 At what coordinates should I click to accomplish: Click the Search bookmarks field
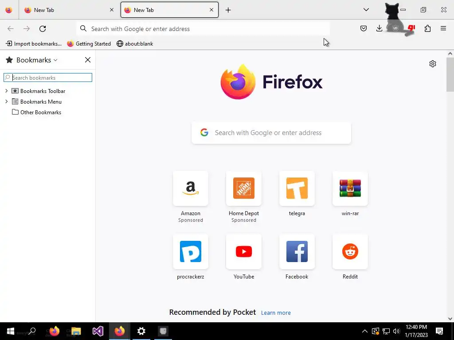[48, 77]
